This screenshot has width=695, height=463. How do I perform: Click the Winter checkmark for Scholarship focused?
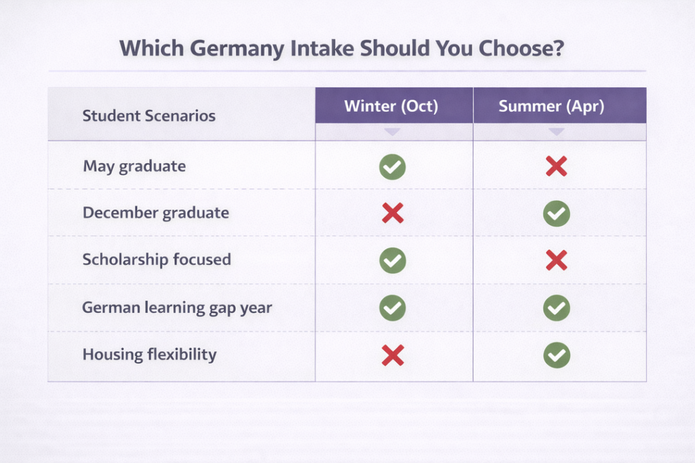point(392,260)
